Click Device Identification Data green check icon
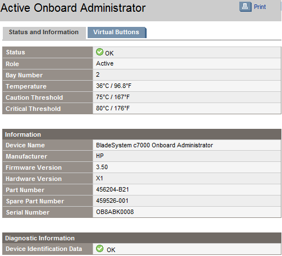This screenshot has height=256, width=282. pyautogui.click(x=99, y=249)
